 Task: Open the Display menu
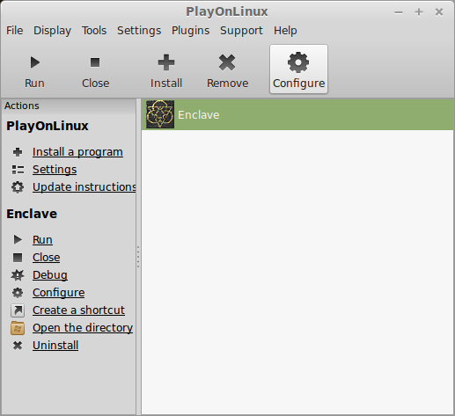tap(52, 31)
